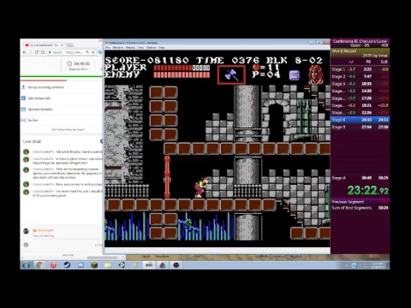Viewport: 411px width, 308px height.
Task: Click 'Don't show these tips again'
Action: pyautogui.click(x=68, y=129)
